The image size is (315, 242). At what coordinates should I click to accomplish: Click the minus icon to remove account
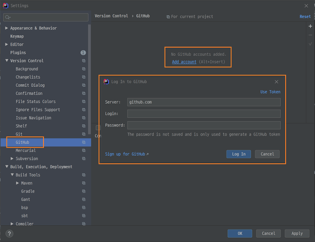coord(310,35)
